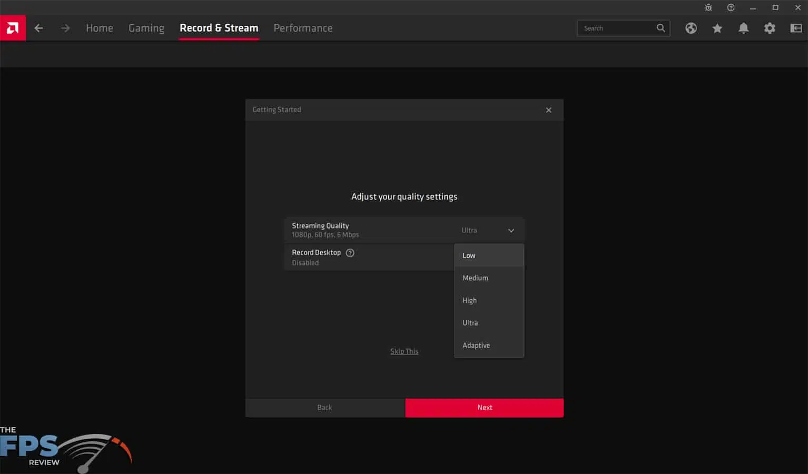This screenshot has width=808, height=474.
Task: Choose Ultra in the dropdown list
Action: [489, 323]
